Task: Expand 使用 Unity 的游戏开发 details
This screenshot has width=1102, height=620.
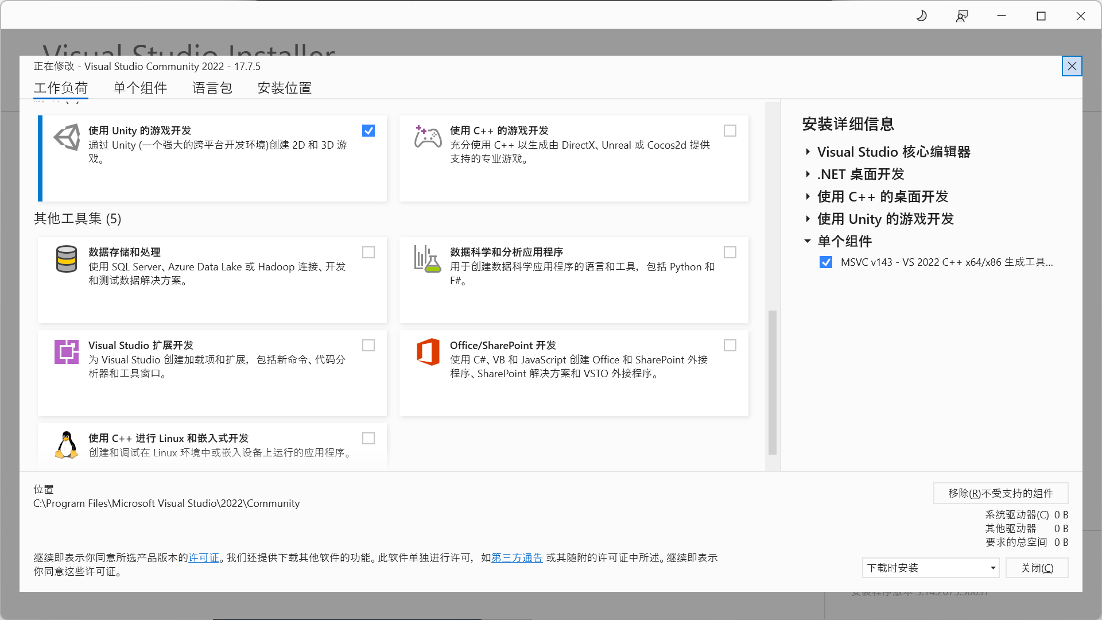Action: 808,219
